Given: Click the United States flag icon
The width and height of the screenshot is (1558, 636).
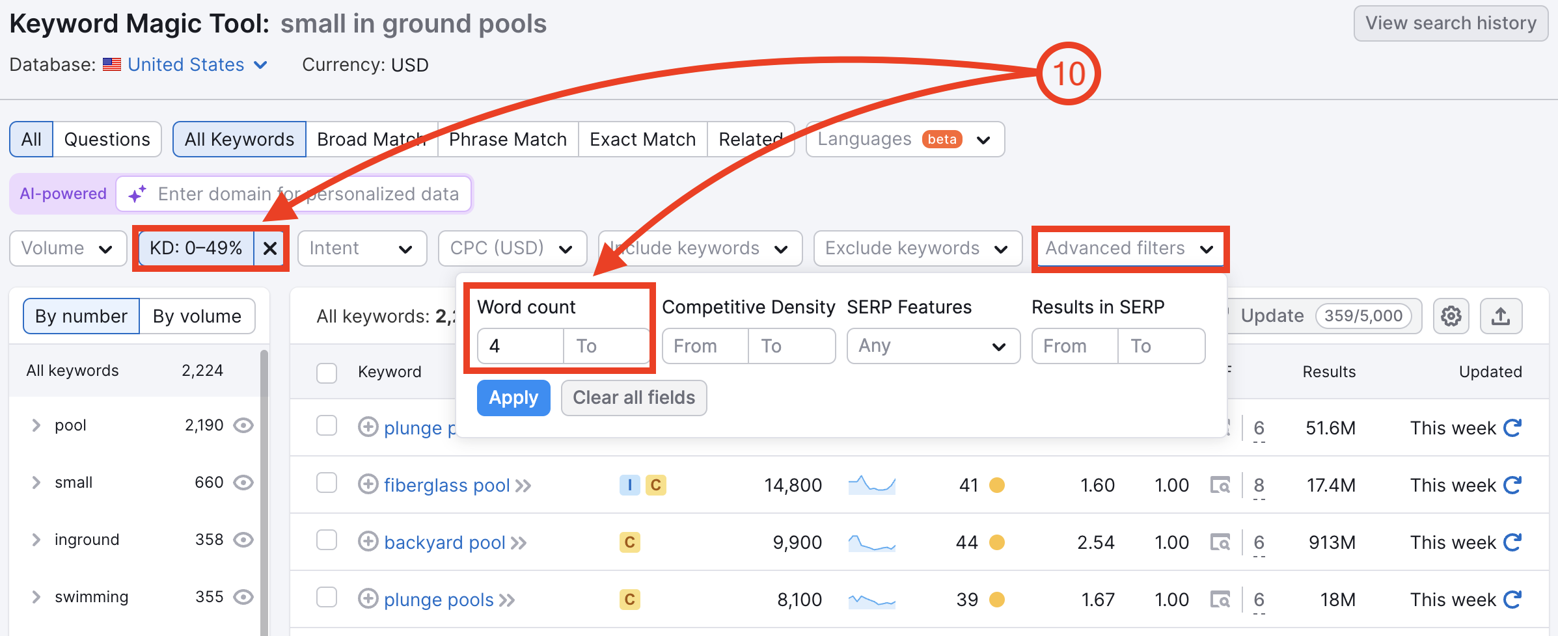Looking at the screenshot, I should 112,65.
